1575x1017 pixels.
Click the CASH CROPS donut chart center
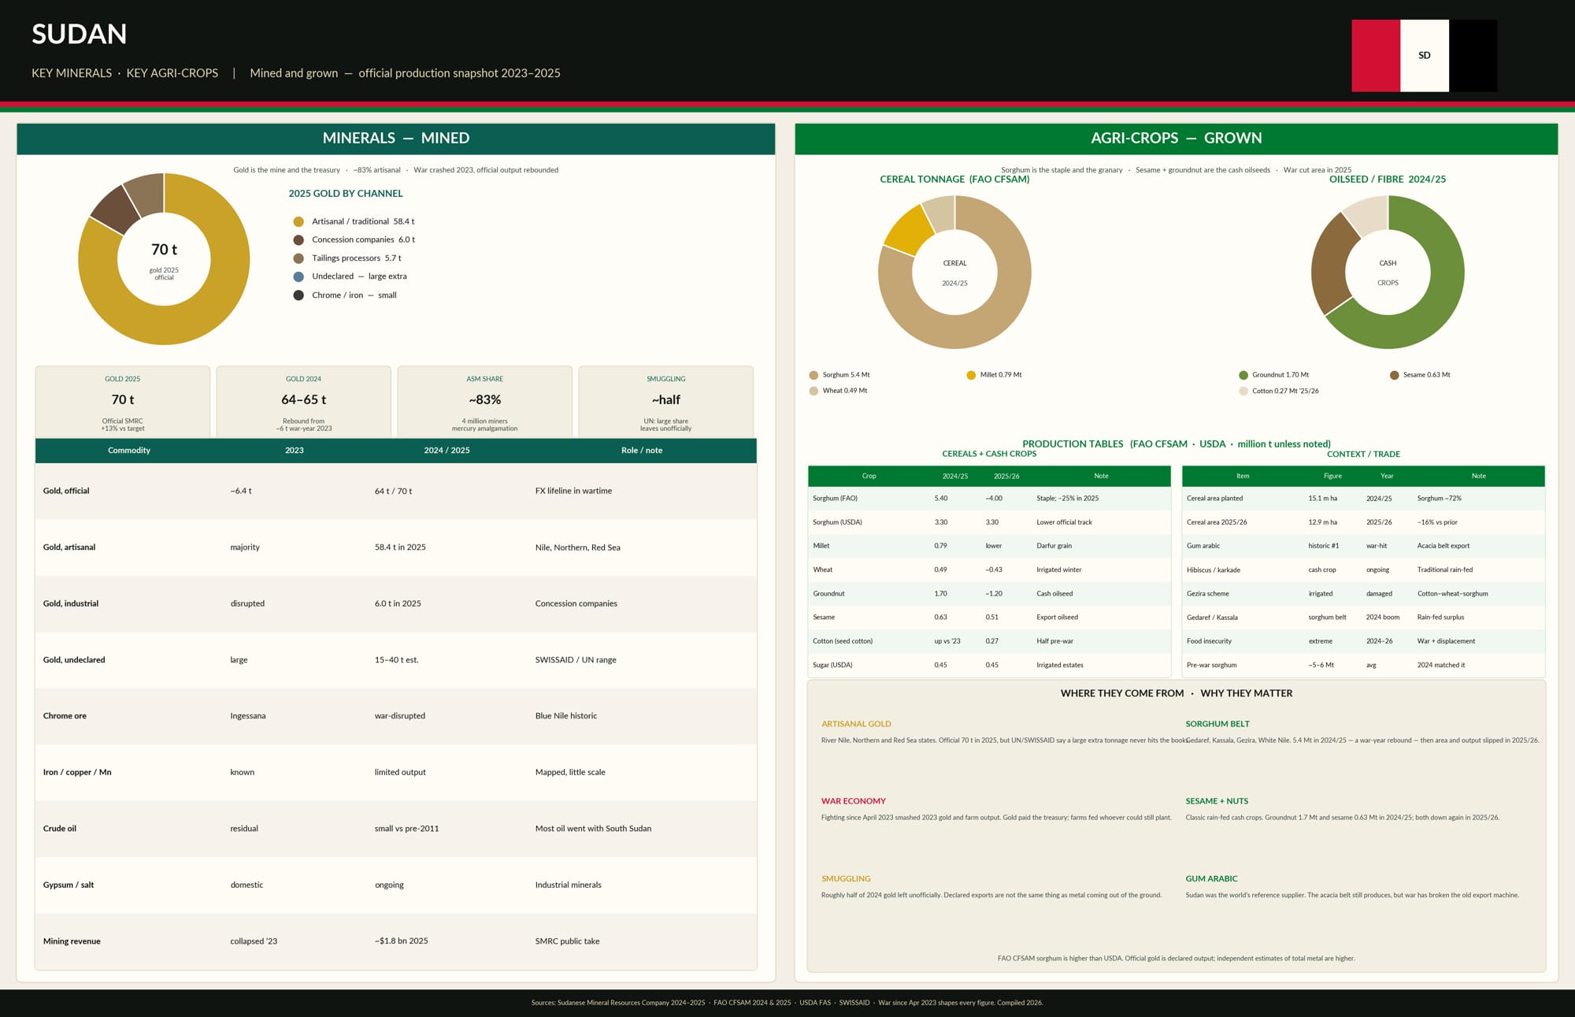[x=1388, y=273]
